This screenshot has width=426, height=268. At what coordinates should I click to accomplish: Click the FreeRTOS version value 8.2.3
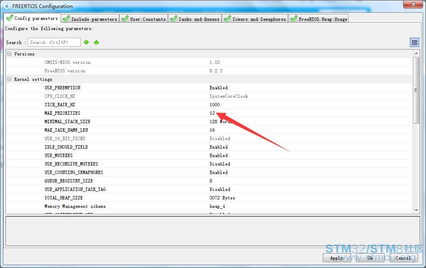(x=216, y=71)
